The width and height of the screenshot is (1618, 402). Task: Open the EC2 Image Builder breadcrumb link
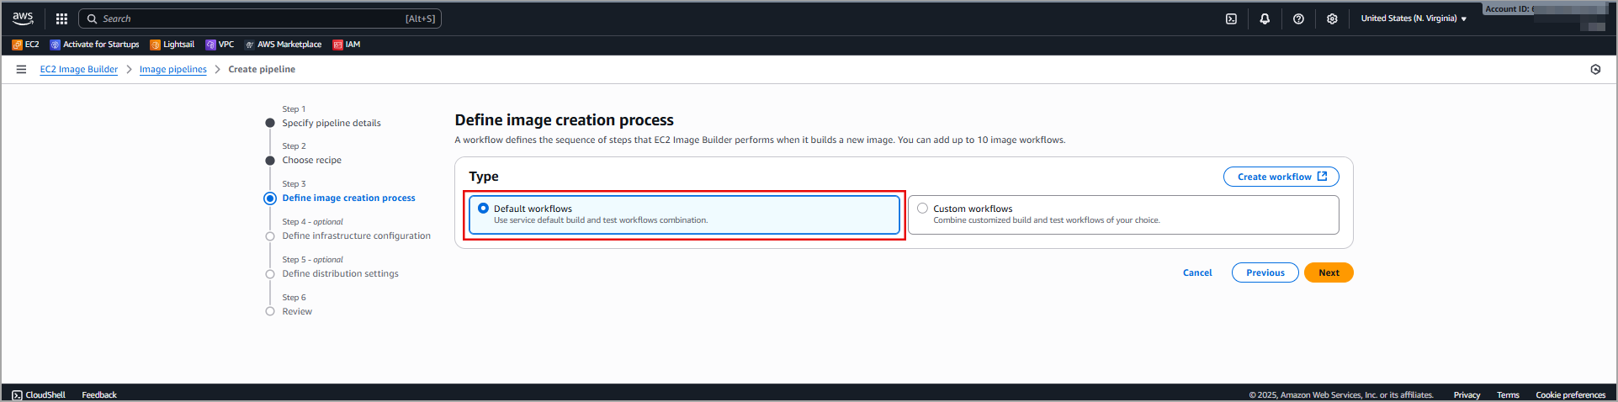click(x=79, y=69)
